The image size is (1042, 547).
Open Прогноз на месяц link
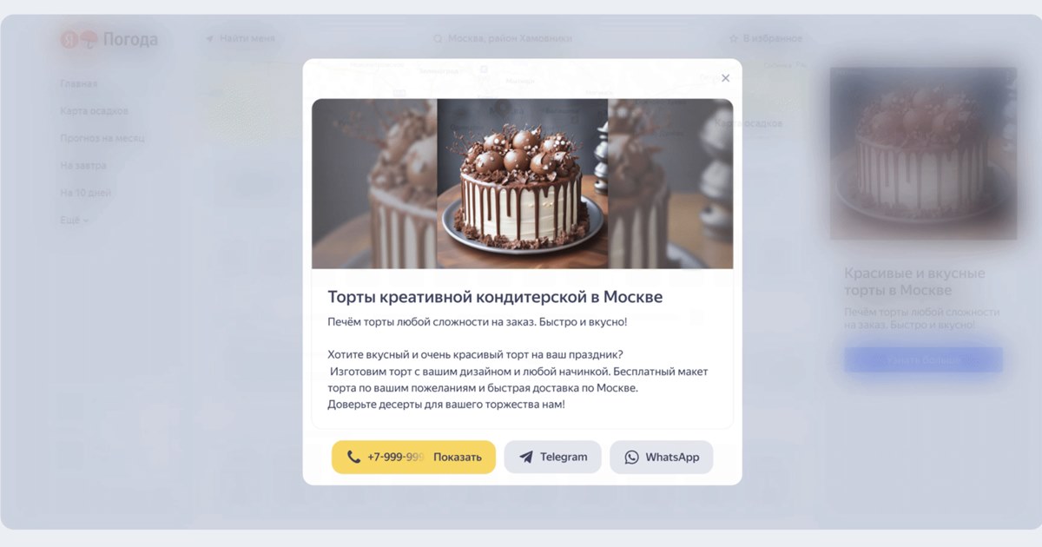(x=102, y=138)
